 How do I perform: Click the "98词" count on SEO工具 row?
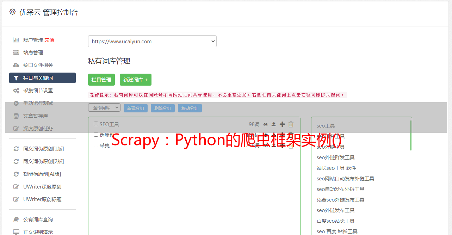coord(254,124)
